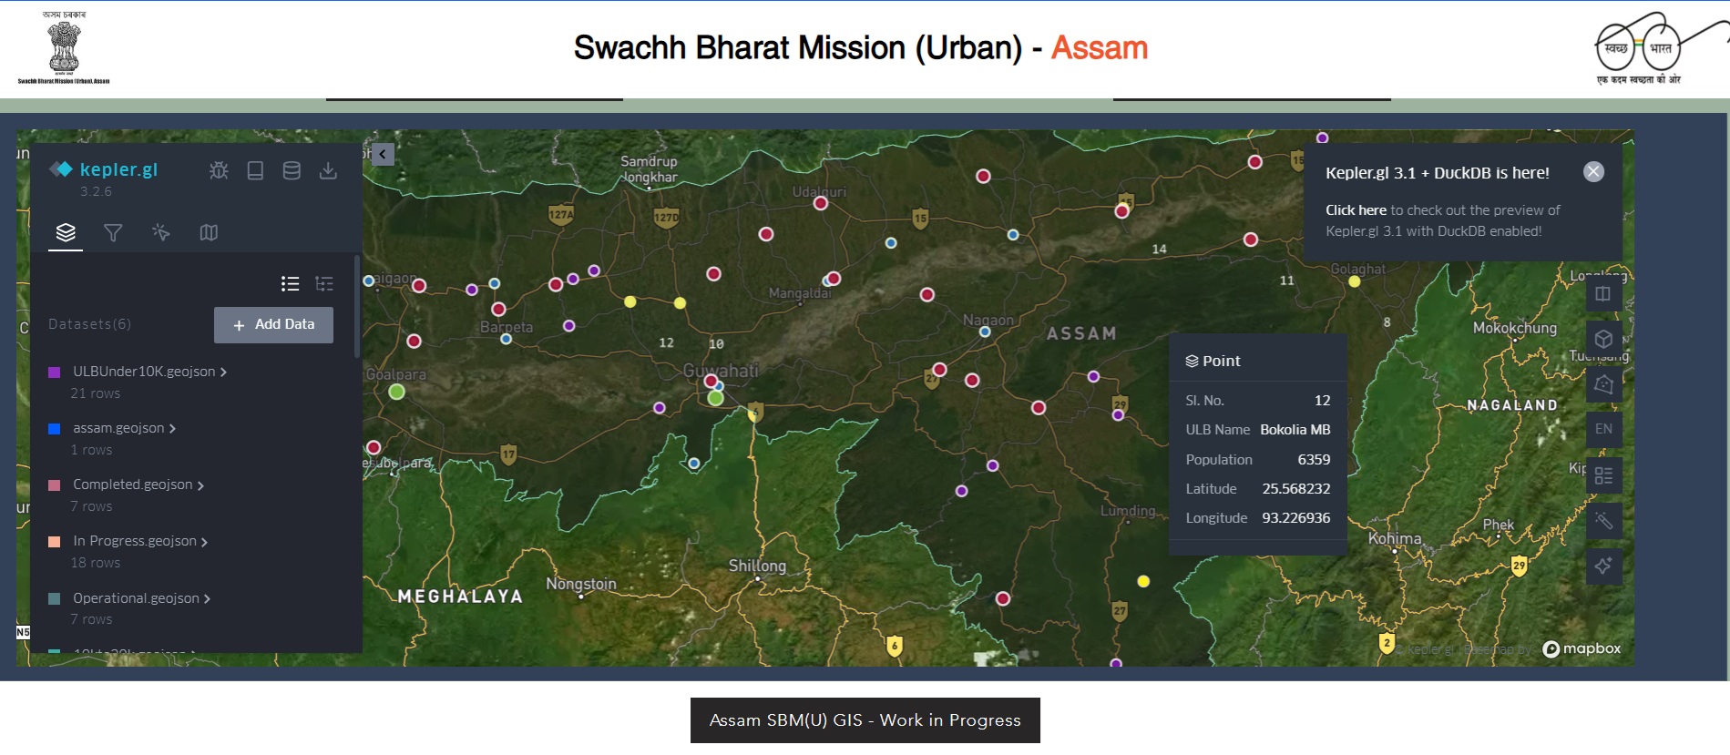
Task: Switch to the Layers tab
Action: tap(66, 232)
